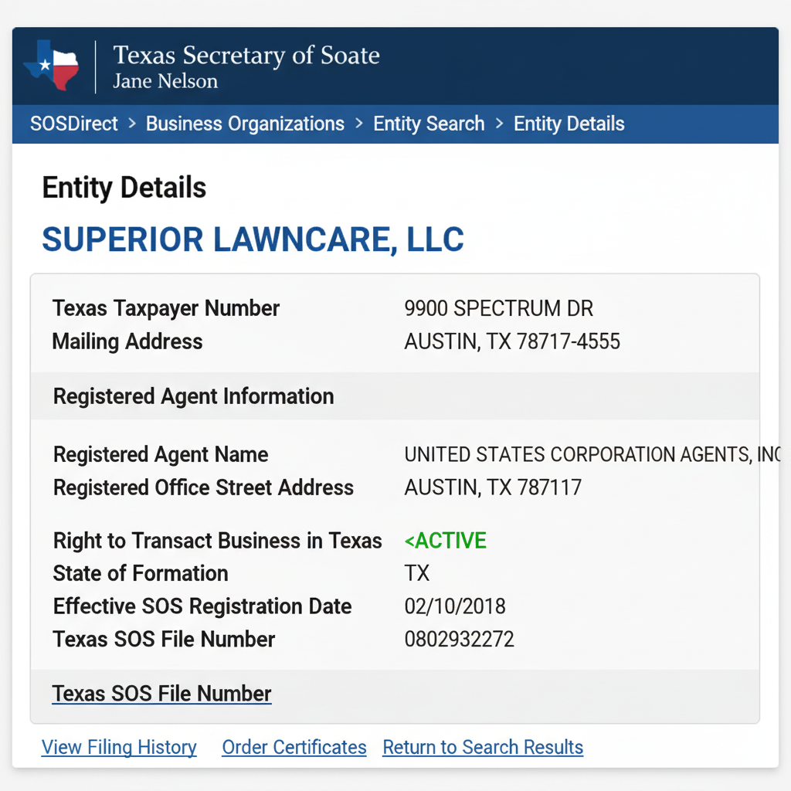Image resolution: width=791 pixels, height=791 pixels.
Task: Select Entity Details breadcrumb item
Action: pyautogui.click(x=569, y=124)
